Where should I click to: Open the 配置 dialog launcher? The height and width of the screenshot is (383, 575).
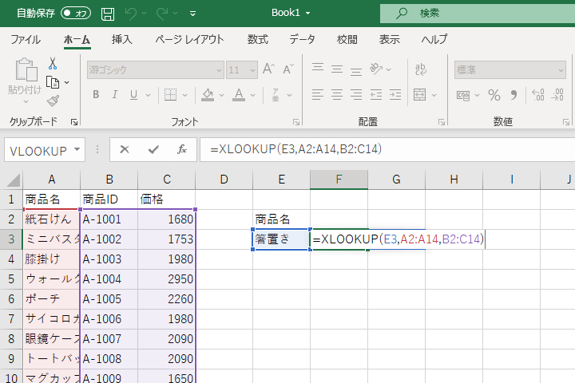(442, 122)
